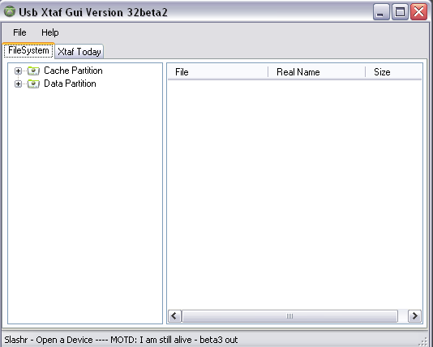Sort by the File column header
This screenshot has width=433, height=347.
click(218, 72)
